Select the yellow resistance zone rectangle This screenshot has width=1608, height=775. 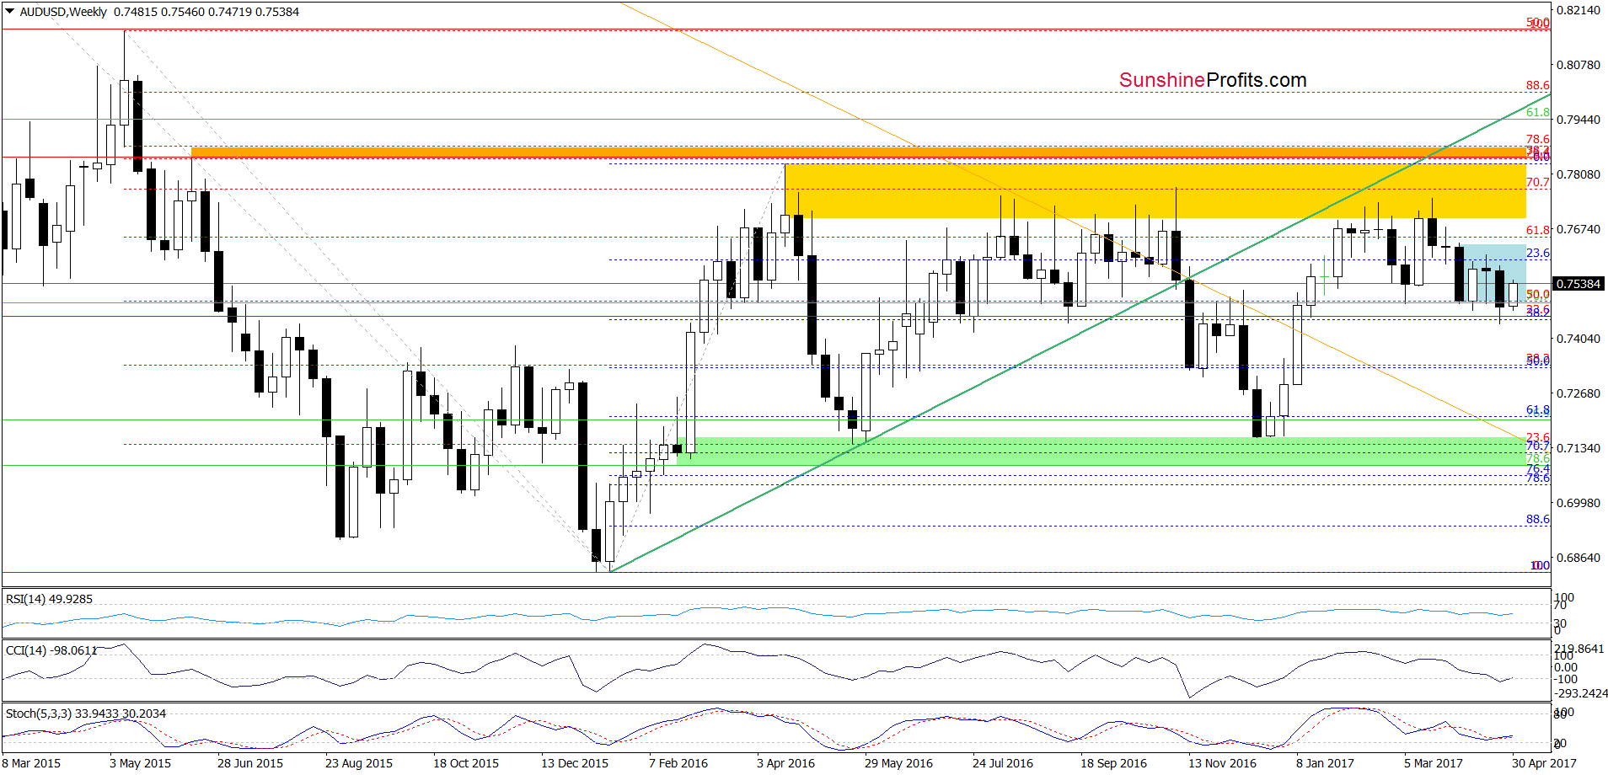pyautogui.click(x=1155, y=191)
